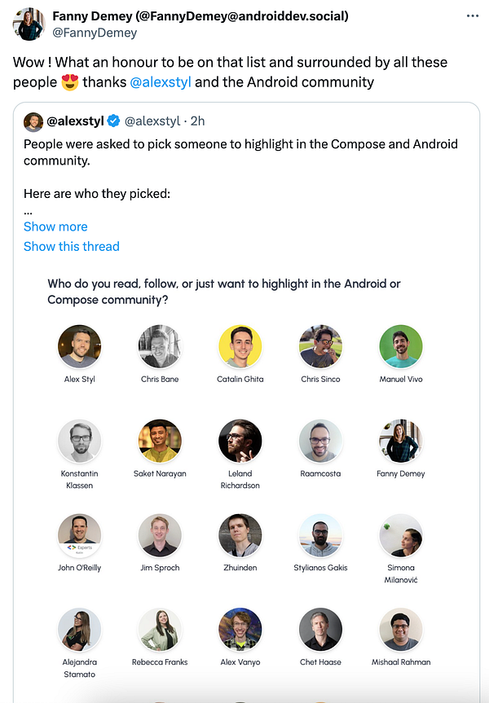Click Fanny Demey's profile avatar at top
This screenshot has width=489, height=703.
28,24
